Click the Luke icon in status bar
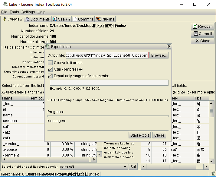216x177 pixels. click(x=213, y=174)
